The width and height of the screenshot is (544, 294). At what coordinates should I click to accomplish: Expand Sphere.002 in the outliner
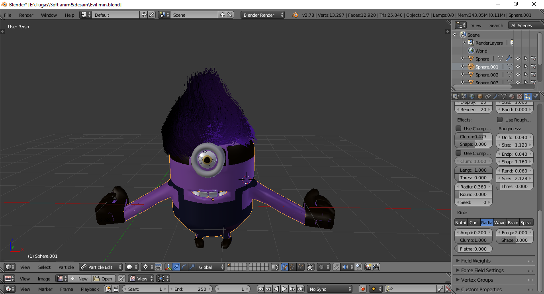click(462, 74)
